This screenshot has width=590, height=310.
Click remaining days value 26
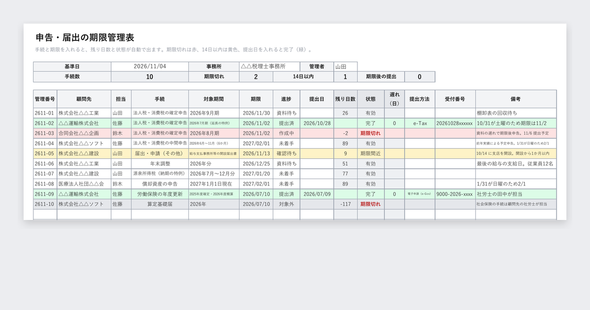click(346, 113)
